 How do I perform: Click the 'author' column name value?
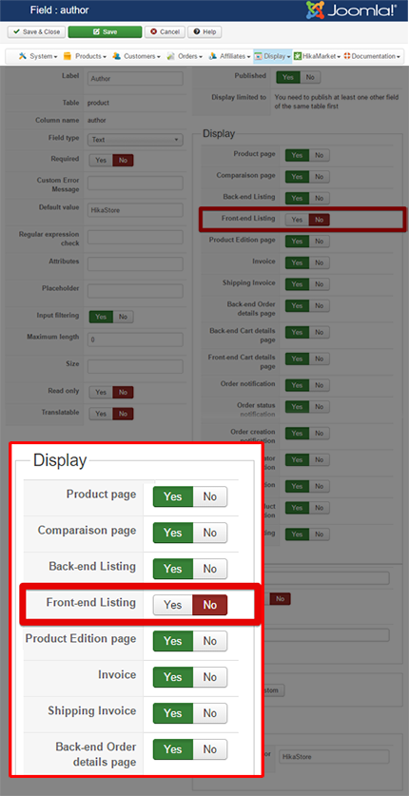click(x=96, y=121)
